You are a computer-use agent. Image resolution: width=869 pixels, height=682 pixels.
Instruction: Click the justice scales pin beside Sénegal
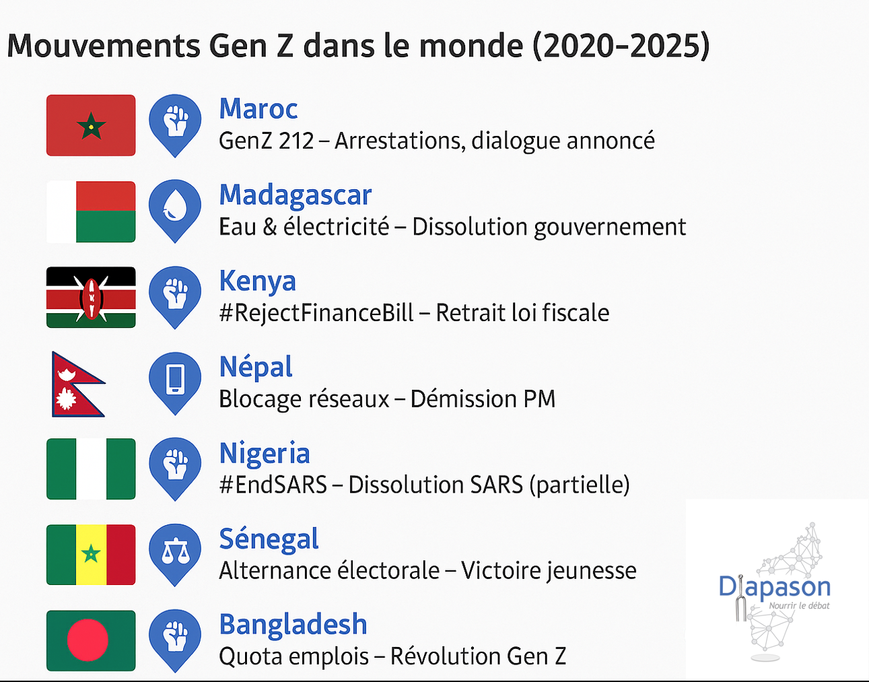click(x=175, y=551)
